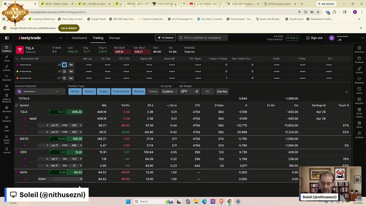The height and width of the screenshot is (206, 366).
Task: Select the MSTR position row symbol
Action: tap(24, 139)
